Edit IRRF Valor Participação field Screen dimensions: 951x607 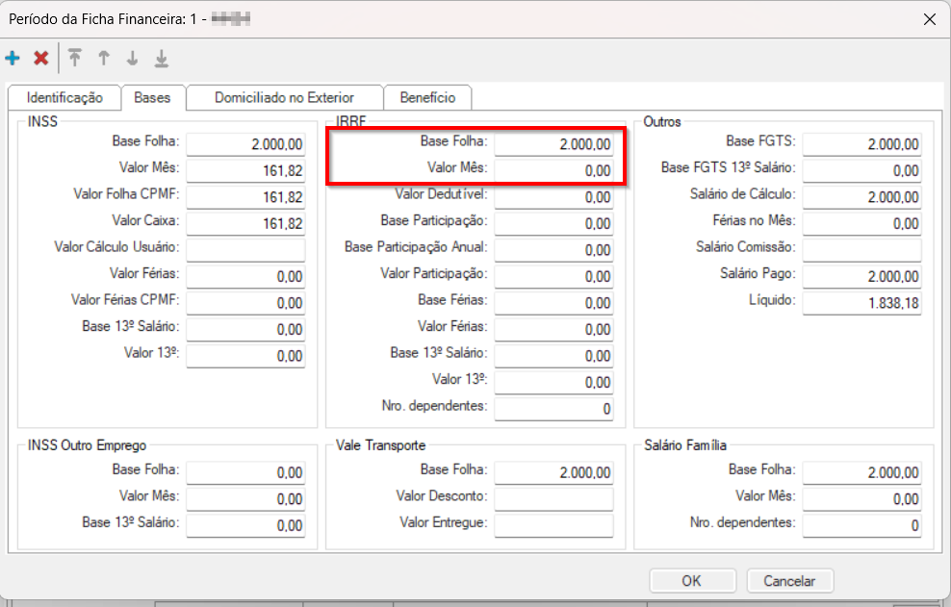pyautogui.click(x=553, y=276)
